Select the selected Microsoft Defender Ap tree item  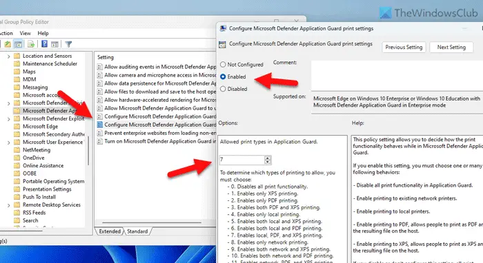49,111
